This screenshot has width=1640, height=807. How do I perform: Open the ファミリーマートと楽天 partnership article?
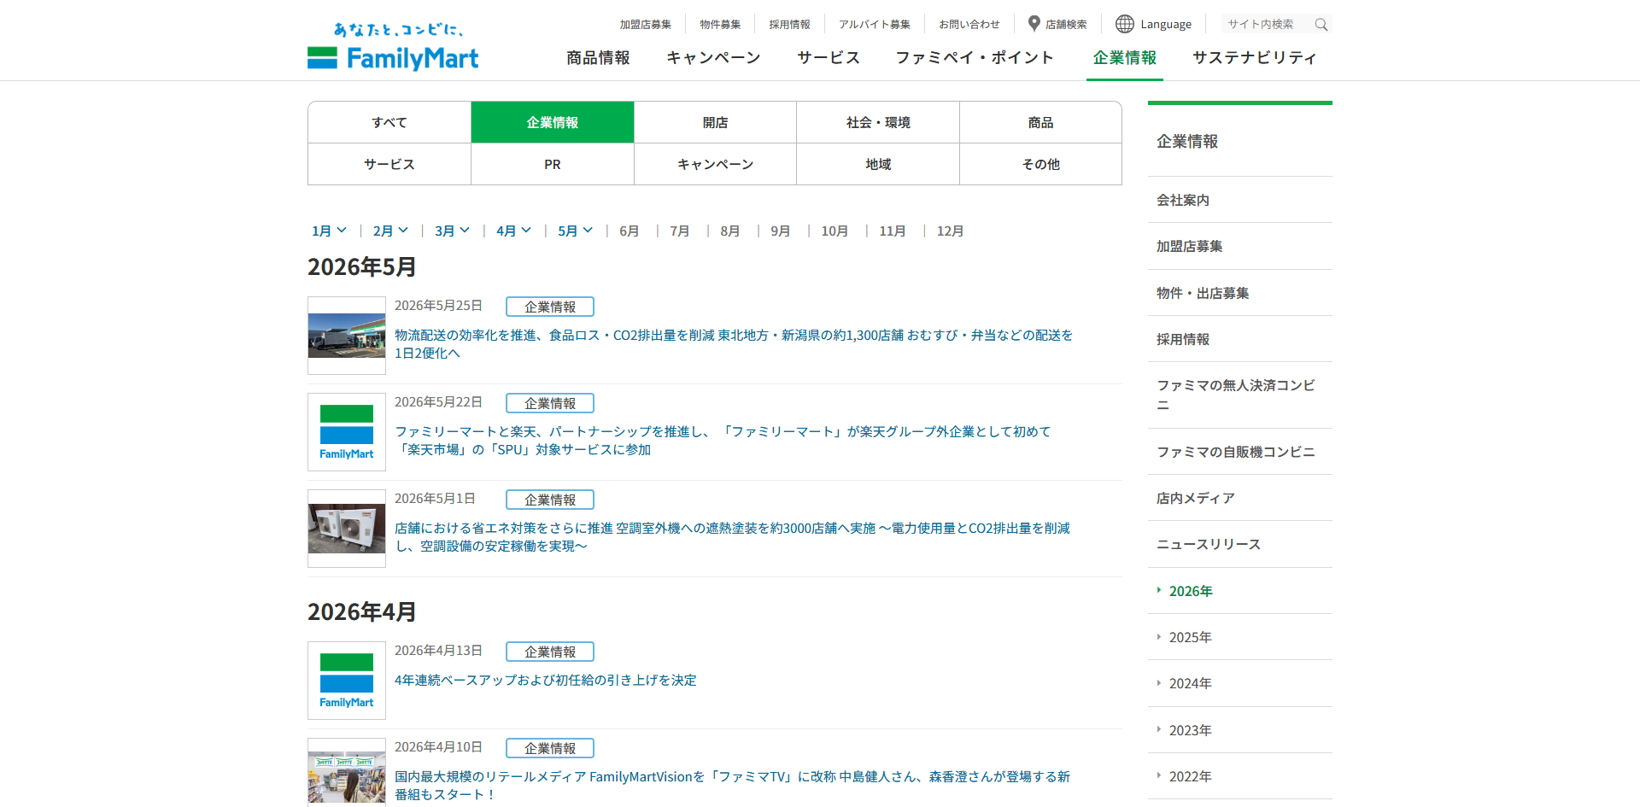click(x=723, y=441)
